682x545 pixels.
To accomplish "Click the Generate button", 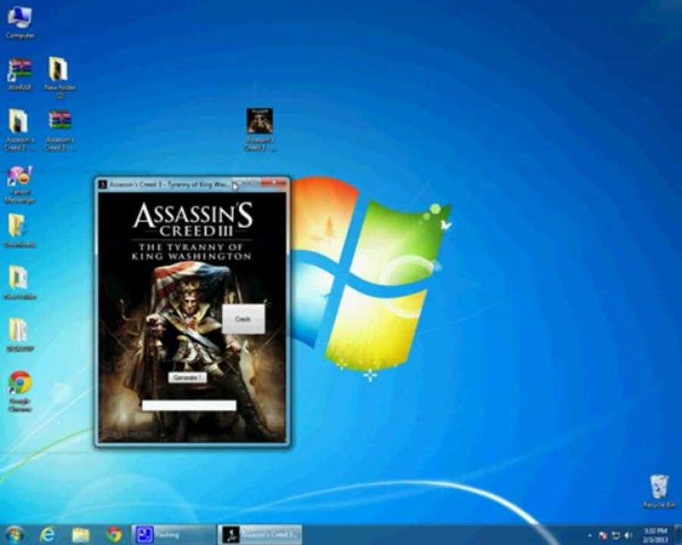I will coord(187,378).
